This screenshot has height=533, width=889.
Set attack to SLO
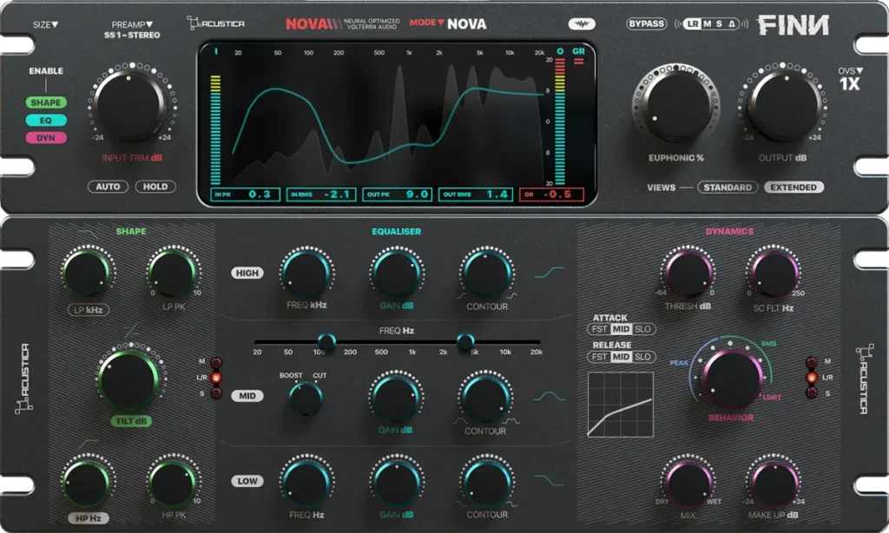(642, 329)
